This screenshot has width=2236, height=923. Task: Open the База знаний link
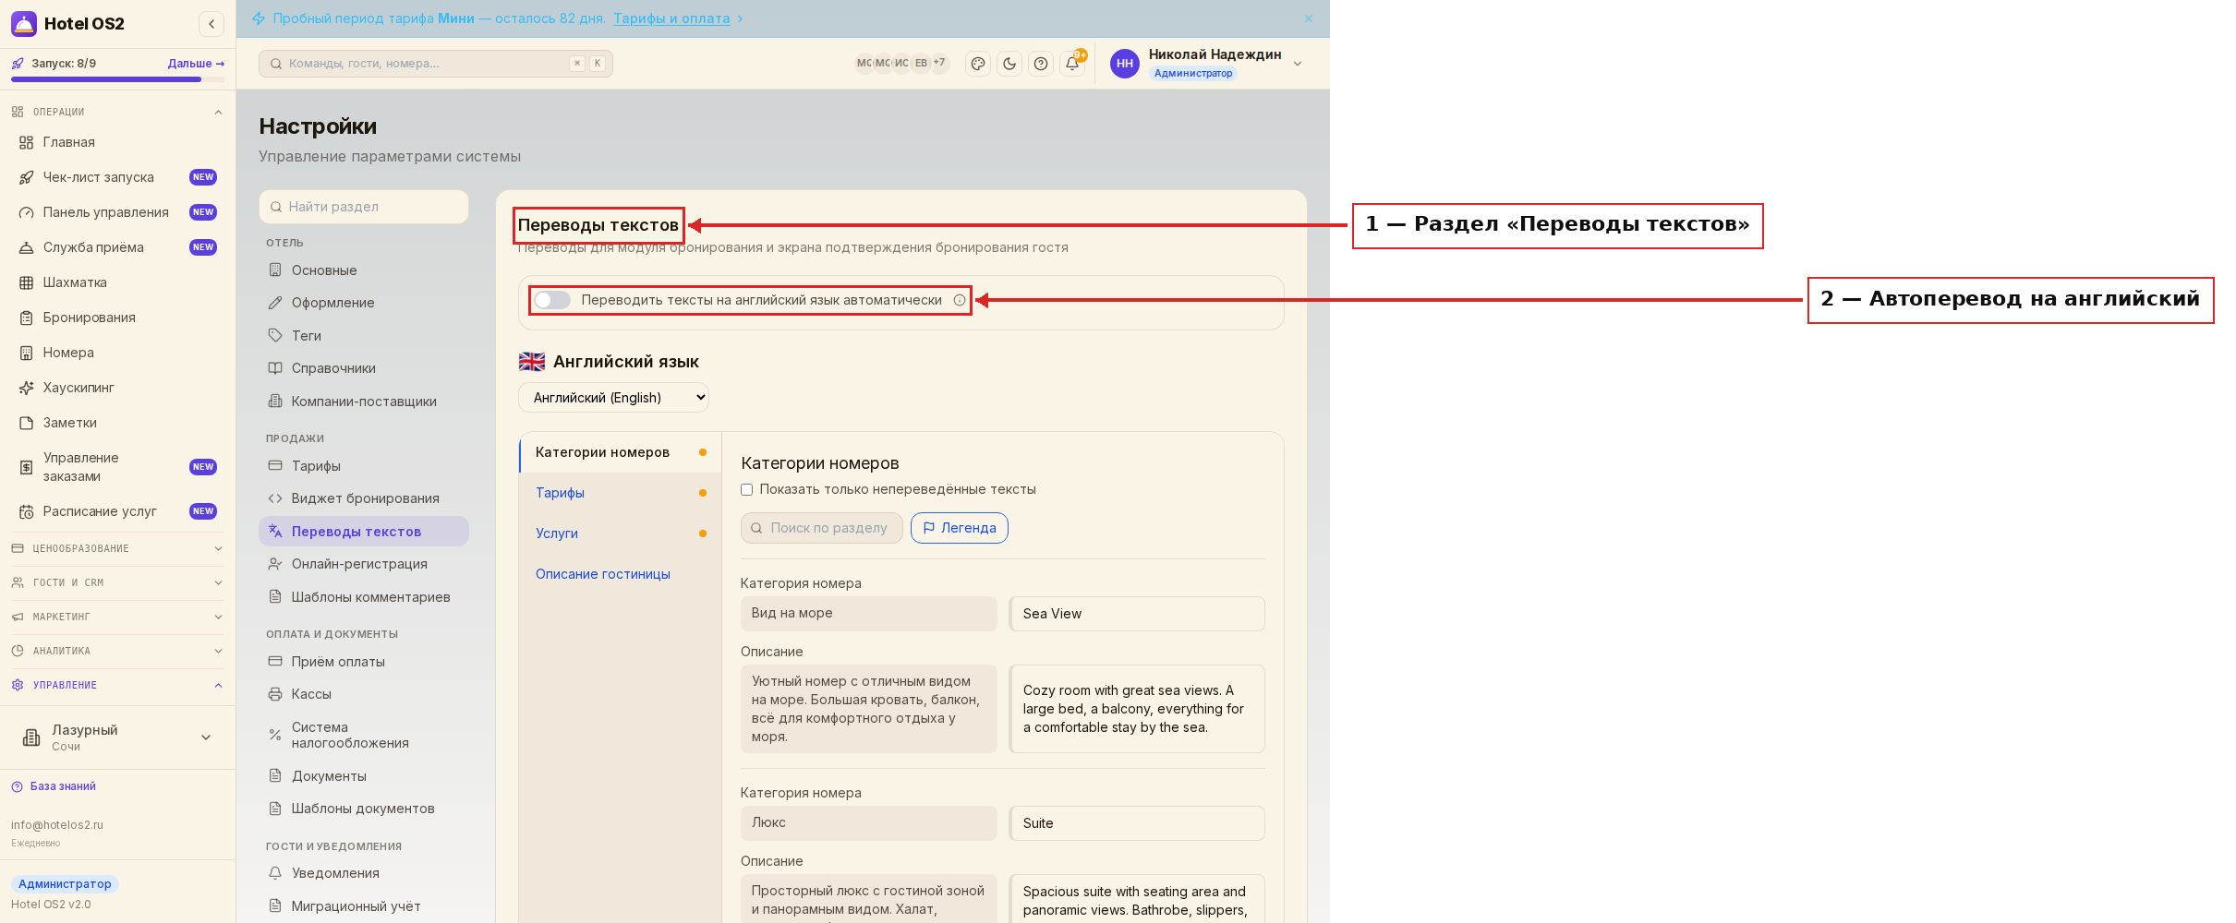click(54, 786)
